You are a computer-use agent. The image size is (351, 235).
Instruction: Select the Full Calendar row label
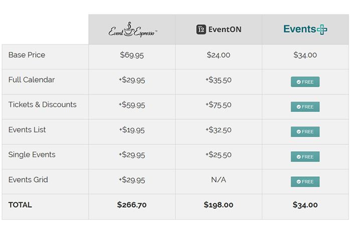pos(32,80)
